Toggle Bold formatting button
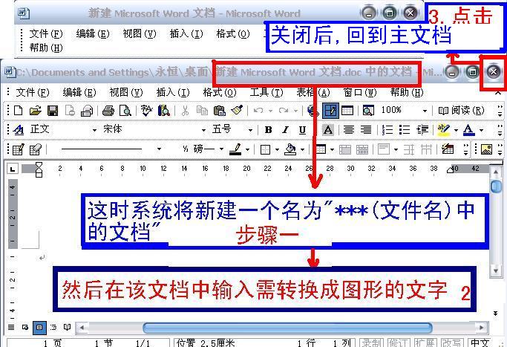507x347 pixels. pos(267,129)
